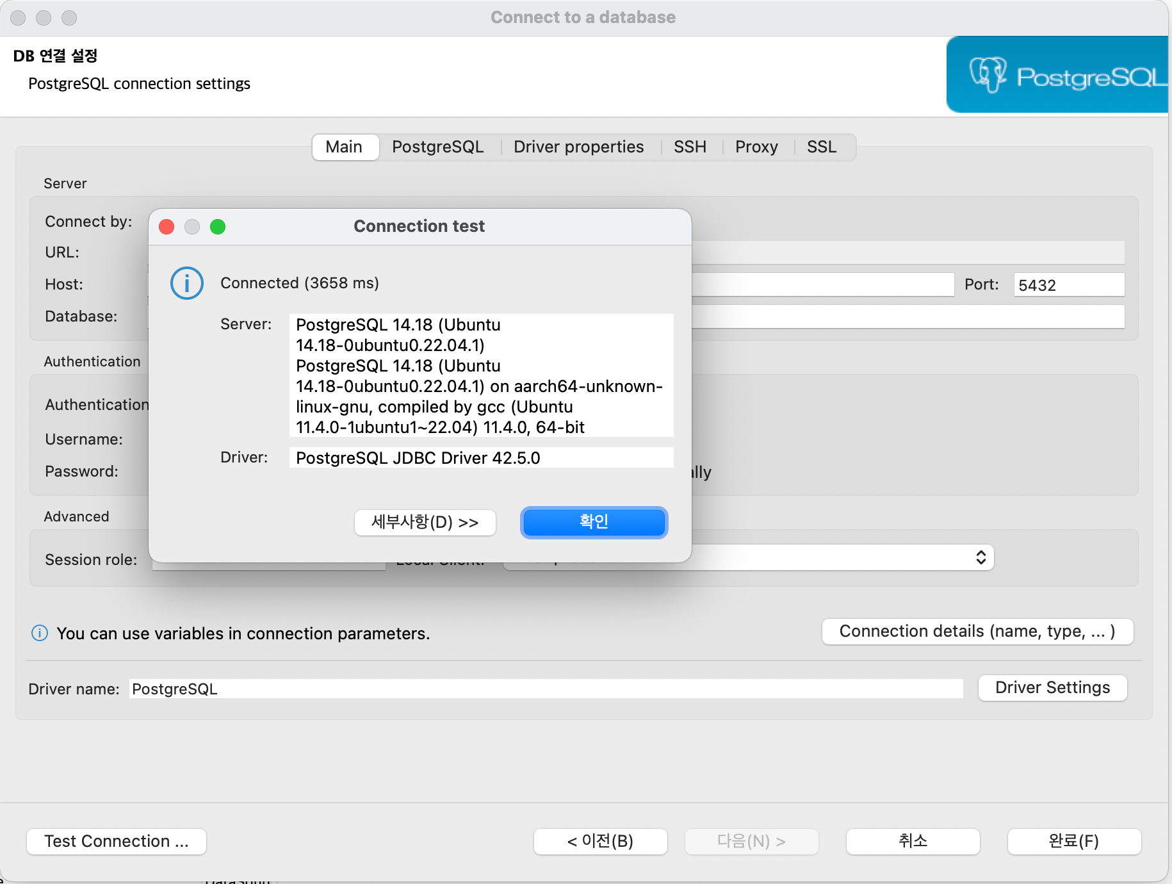The image size is (1172, 884).
Task: Open Driver Settings
Action: (1052, 688)
